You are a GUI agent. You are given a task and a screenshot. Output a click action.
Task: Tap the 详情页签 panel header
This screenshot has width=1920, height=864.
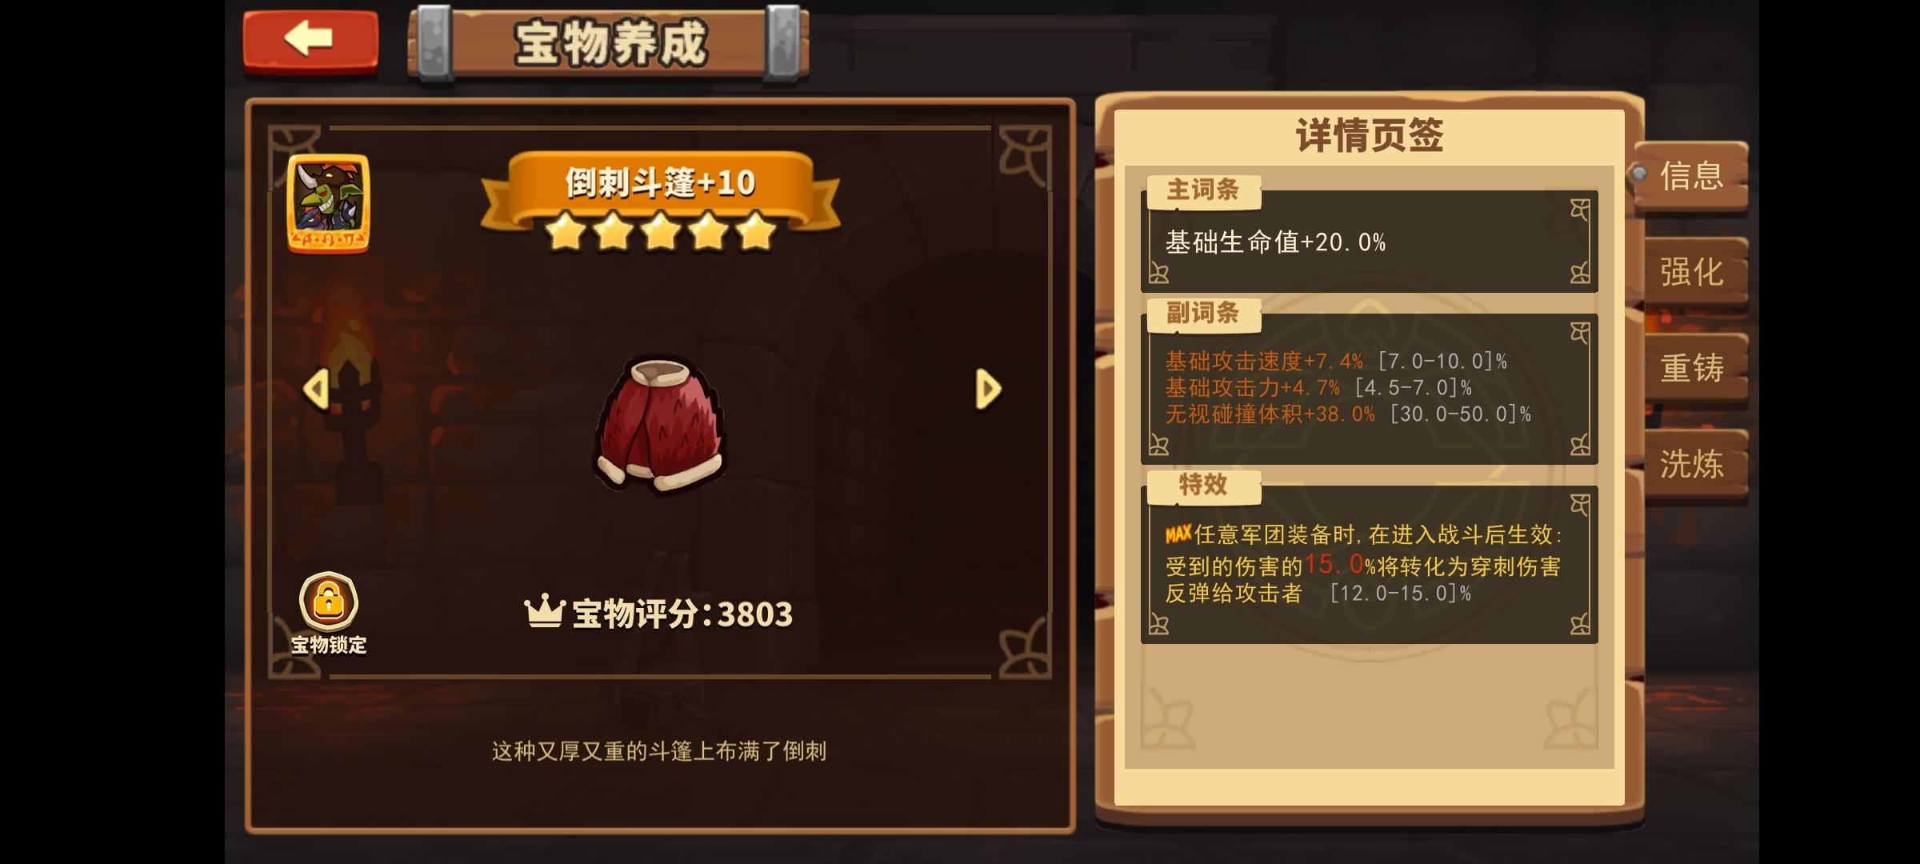coord(1370,135)
